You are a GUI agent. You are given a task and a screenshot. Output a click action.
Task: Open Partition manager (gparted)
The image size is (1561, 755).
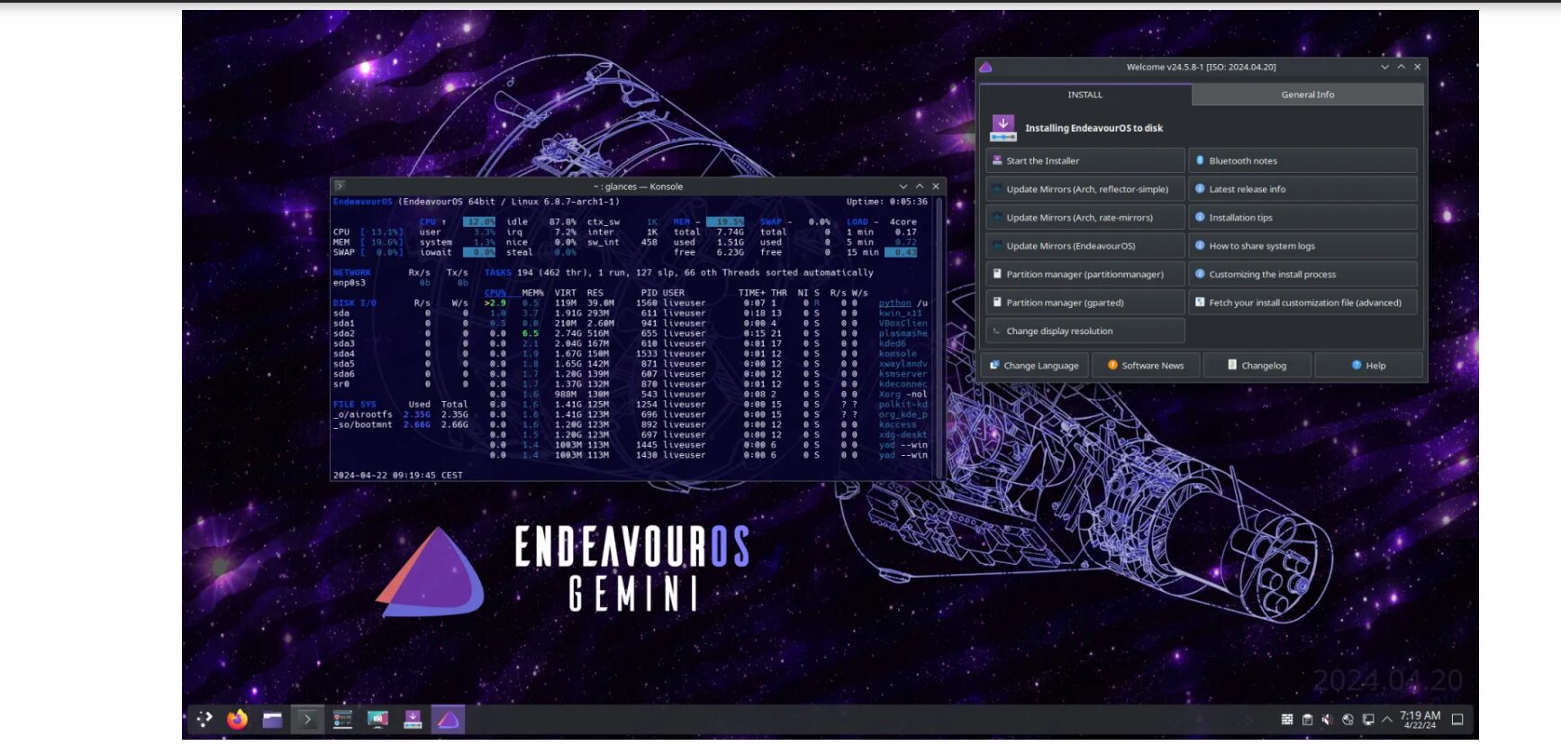[1085, 303]
